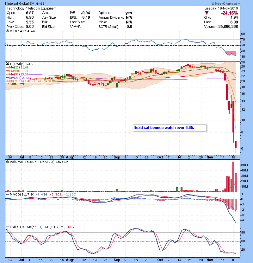This screenshot has height=263, width=253.
Task: Click the Last price 6.09 value
Action: pos(234,22)
